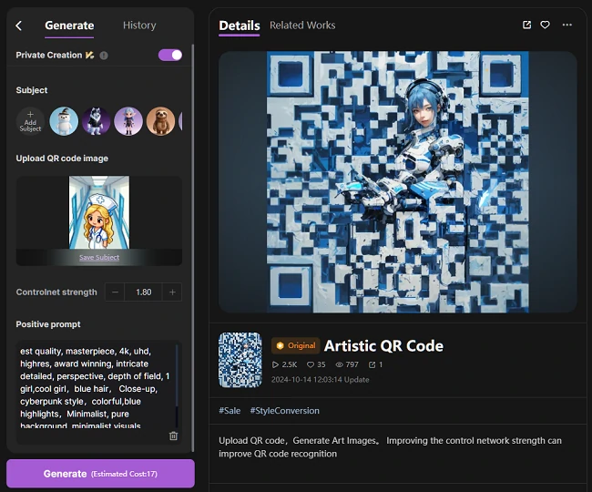Image resolution: width=592 pixels, height=492 pixels.
Task: Click the purple Generate button
Action: [100, 474]
